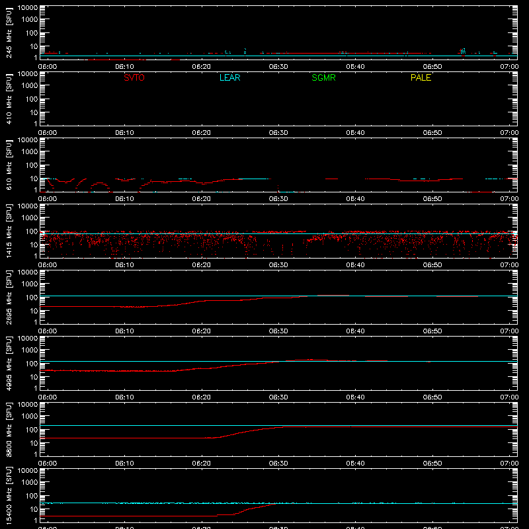Screen dimensions: 529x529
Task: Click 07:00 time label under 410 MHz panel
Action: click(509, 133)
